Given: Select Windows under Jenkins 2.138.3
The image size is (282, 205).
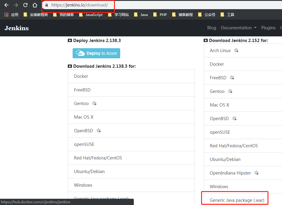Looking at the screenshot, I should (x=131, y=185).
